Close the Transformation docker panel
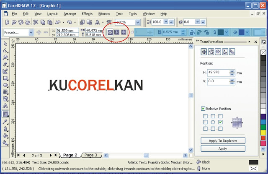This screenshot has height=174, width=268. (256, 42)
